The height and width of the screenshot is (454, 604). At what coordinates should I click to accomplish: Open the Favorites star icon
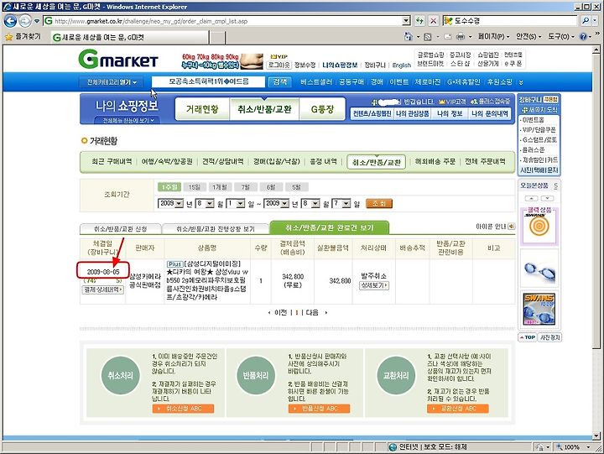tap(8, 37)
